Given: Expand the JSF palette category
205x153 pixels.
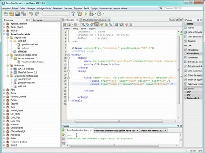Looking at the screenshot, I should (x=186, y=95).
